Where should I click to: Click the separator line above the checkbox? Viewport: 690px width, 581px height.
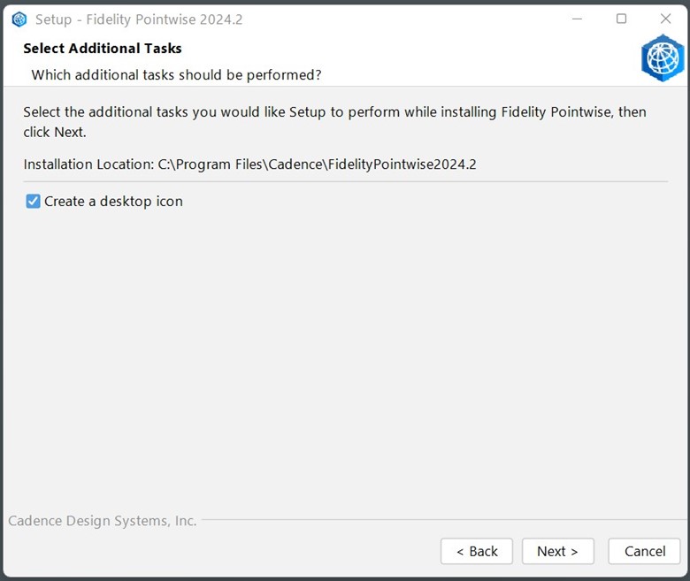[345, 181]
